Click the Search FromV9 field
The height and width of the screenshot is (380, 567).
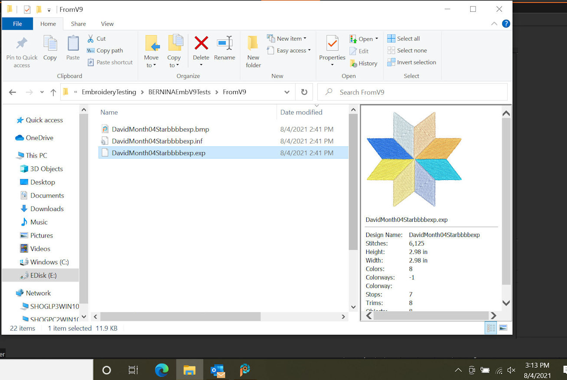click(x=412, y=92)
